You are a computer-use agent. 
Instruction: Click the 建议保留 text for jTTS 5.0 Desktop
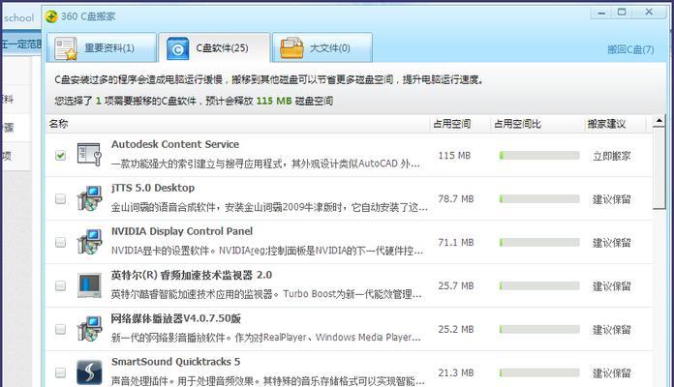click(612, 199)
